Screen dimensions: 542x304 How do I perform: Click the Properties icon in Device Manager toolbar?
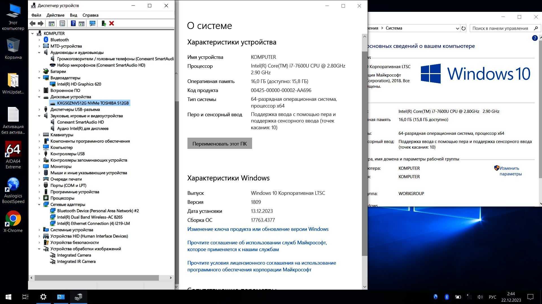62,23
